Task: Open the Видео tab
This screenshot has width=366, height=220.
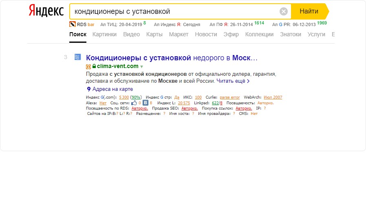Action: tap(131, 34)
